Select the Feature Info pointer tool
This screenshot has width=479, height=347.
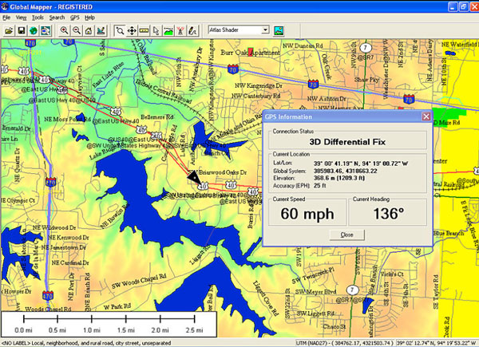coord(156,30)
